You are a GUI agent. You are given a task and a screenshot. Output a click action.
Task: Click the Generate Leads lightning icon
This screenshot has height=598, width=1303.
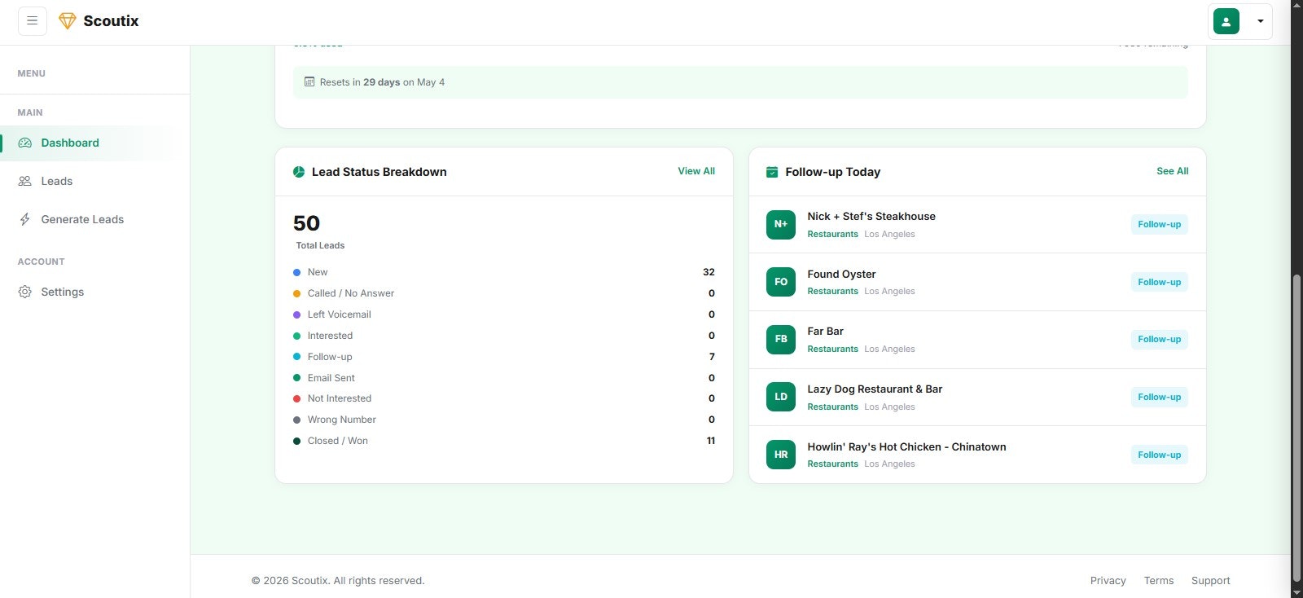[x=25, y=219]
